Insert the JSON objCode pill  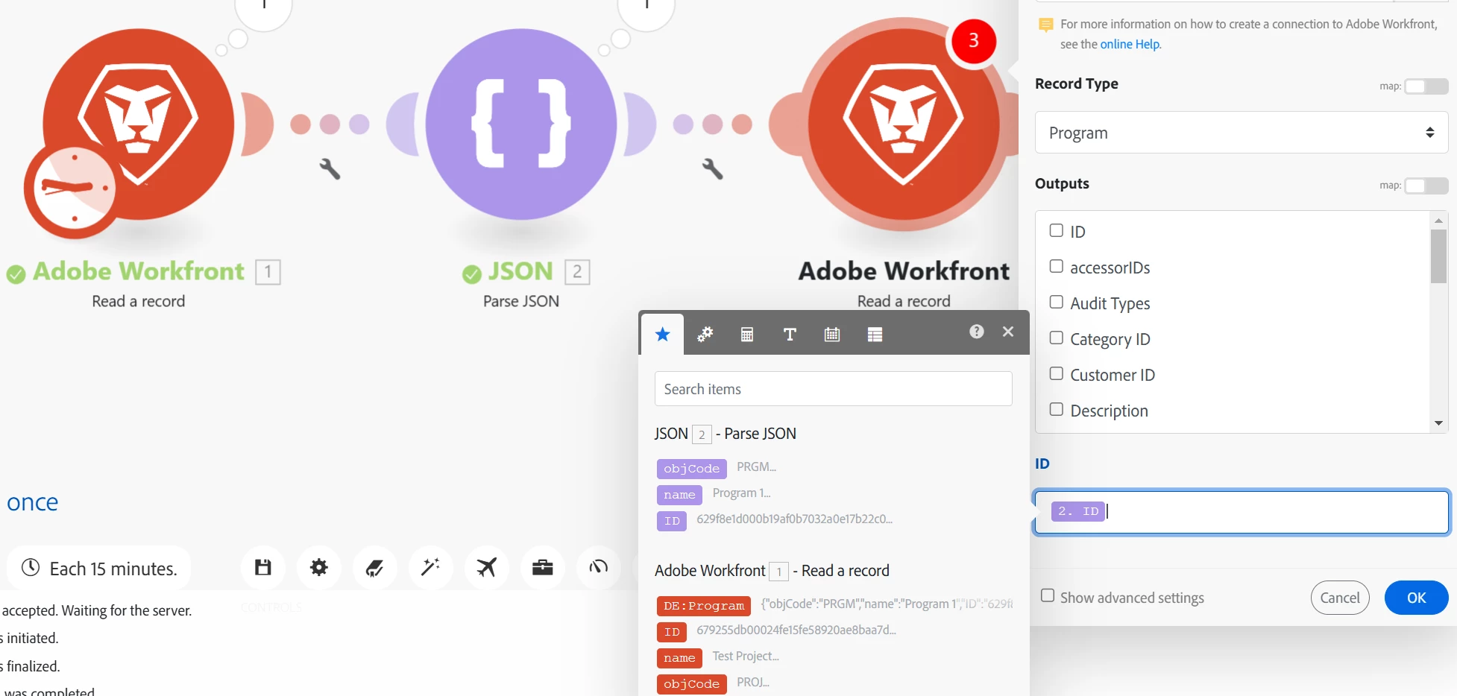coord(691,469)
